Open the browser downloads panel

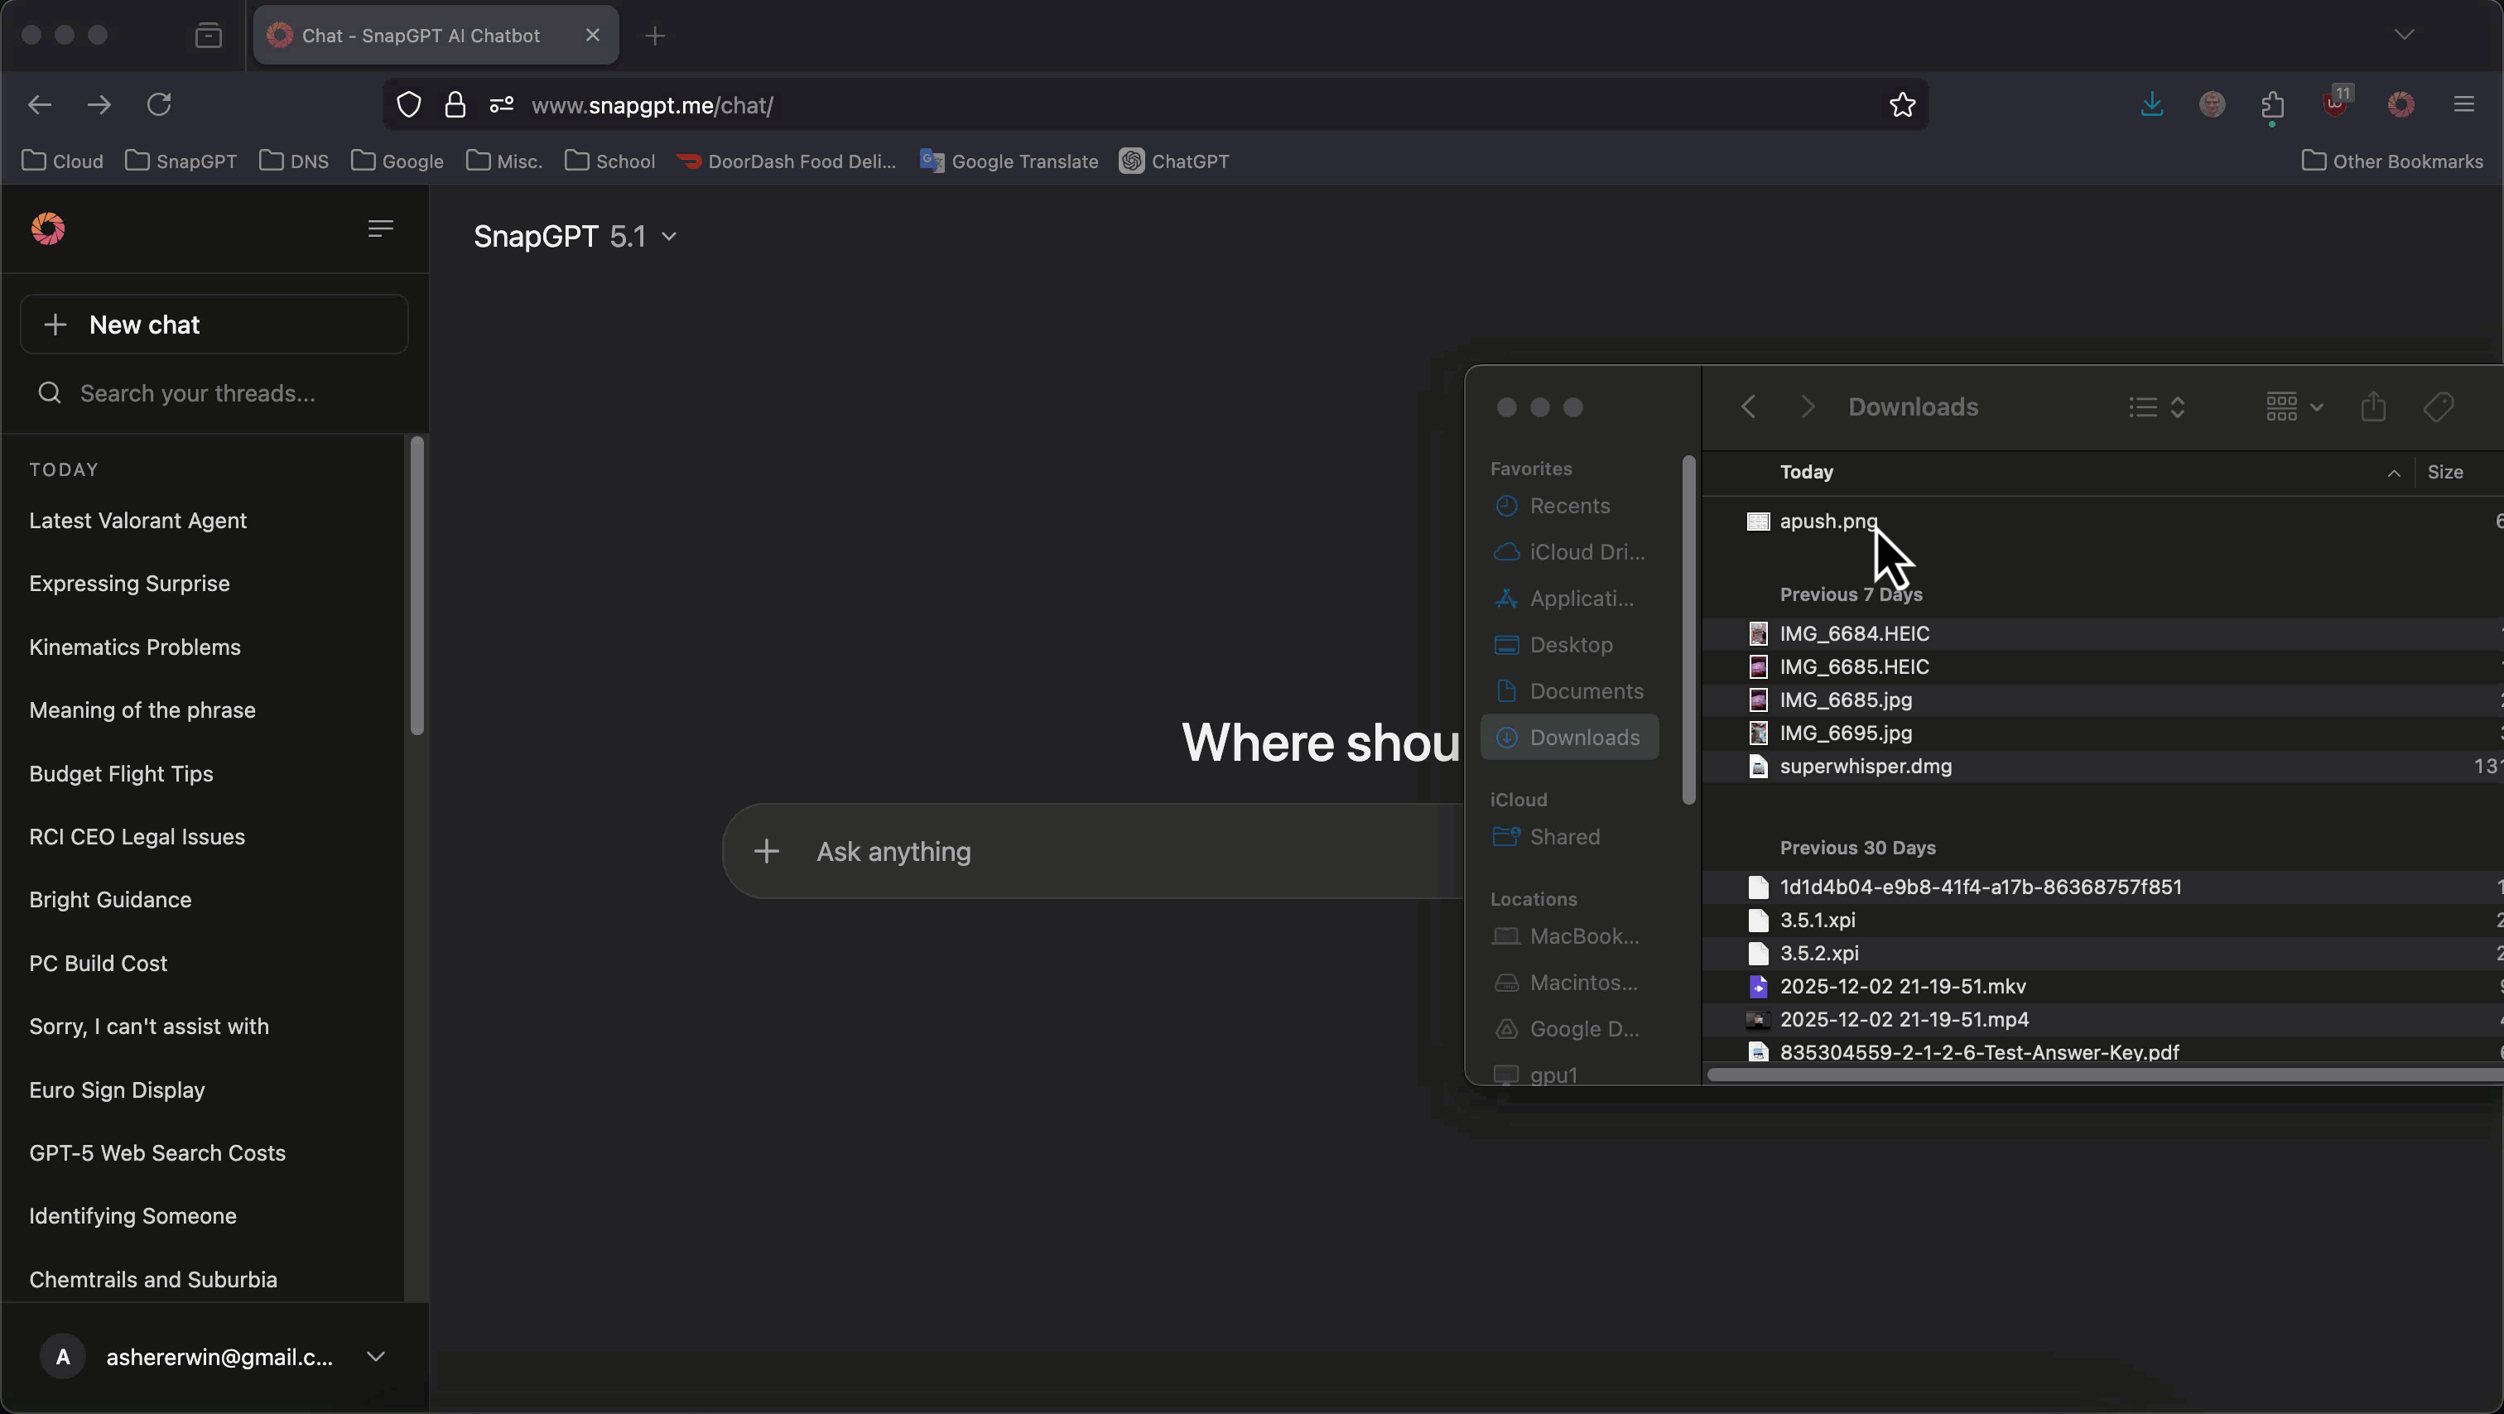[x=2152, y=104]
